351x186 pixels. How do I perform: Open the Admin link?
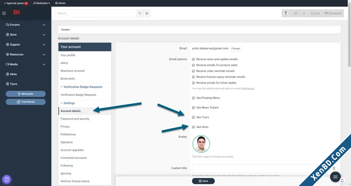(60, 3)
